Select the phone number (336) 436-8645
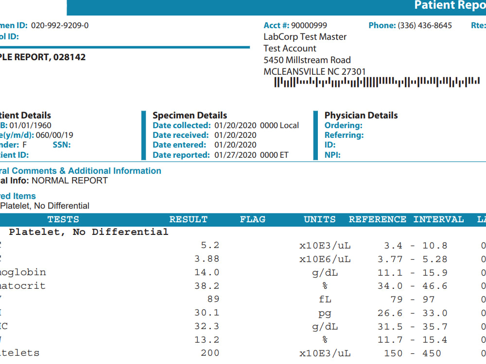This screenshot has height=364, width=486. [x=425, y=25]
